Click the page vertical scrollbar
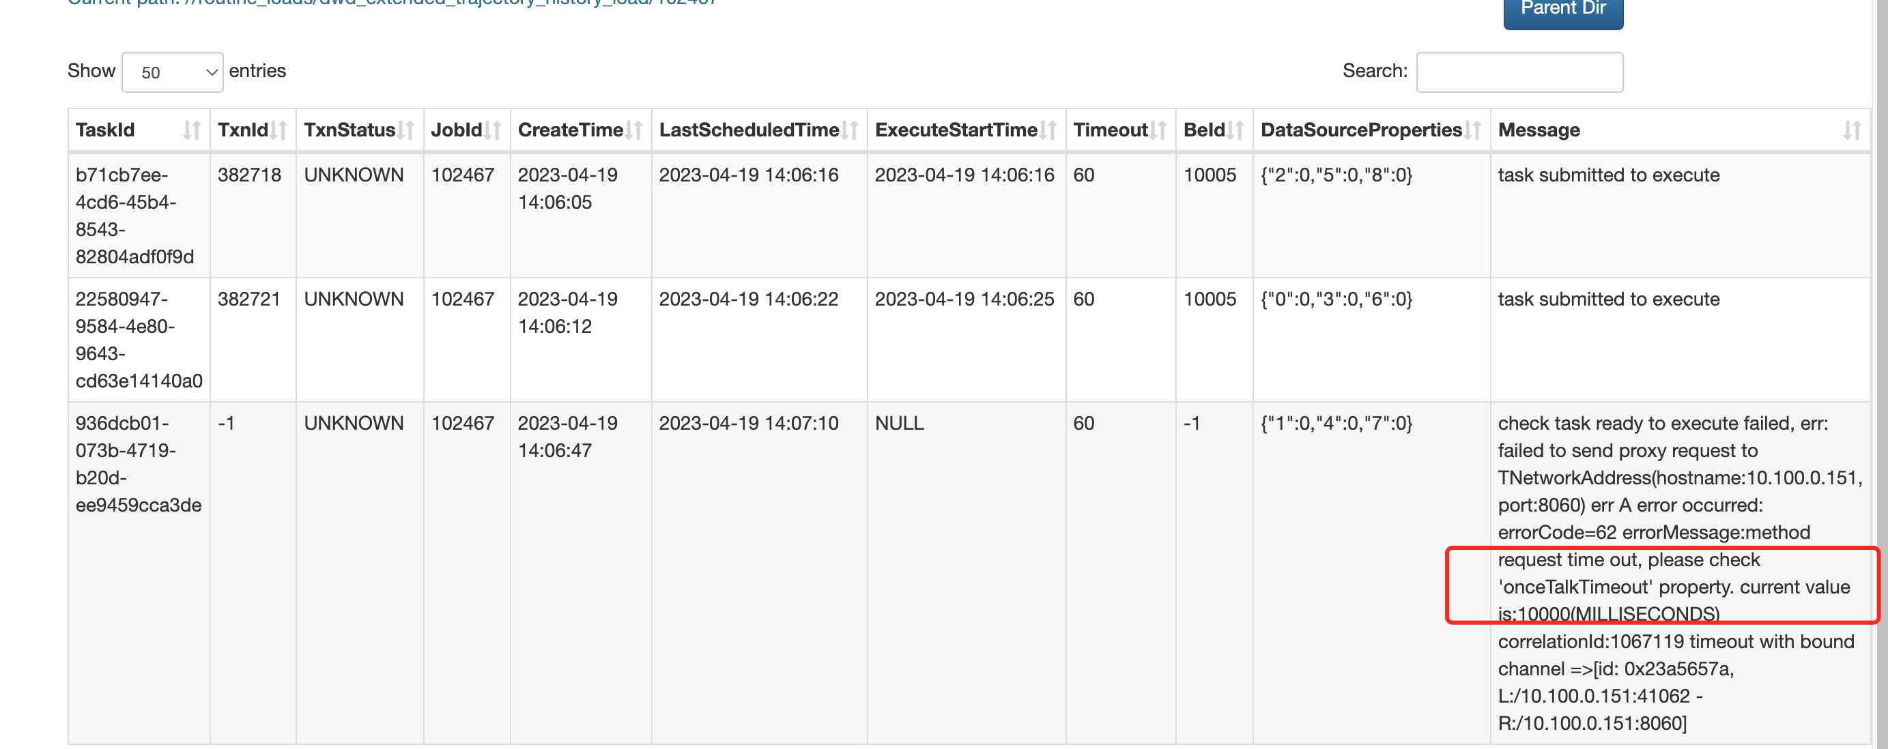This screenshot has height=749, width=1888. click(x=1881, y=373)
